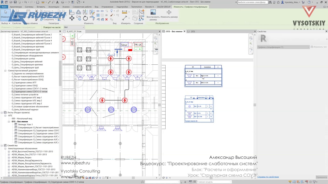This screenshot has height=184, width=328.
Task: Select 'О_Цепь_Кабельный журнал' in project browser
Action: 25,110
